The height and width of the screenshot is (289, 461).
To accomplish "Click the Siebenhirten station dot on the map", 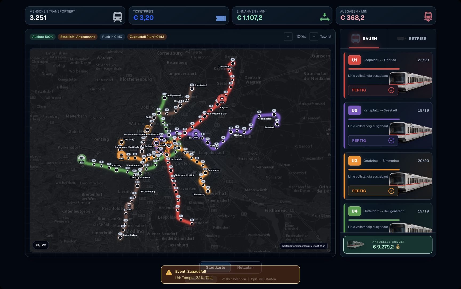I will point(120,238).
